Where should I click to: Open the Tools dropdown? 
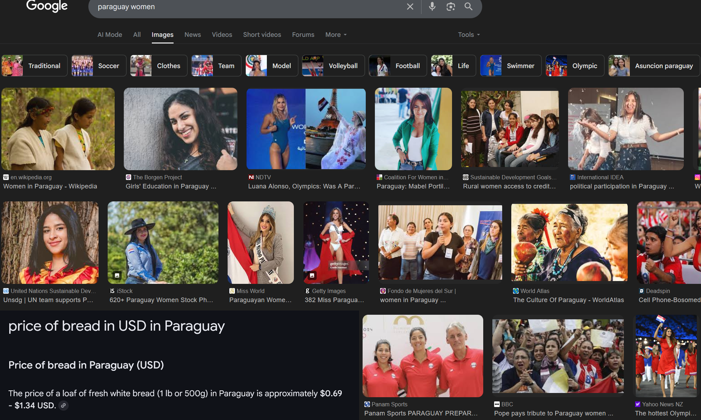(469, 35)
